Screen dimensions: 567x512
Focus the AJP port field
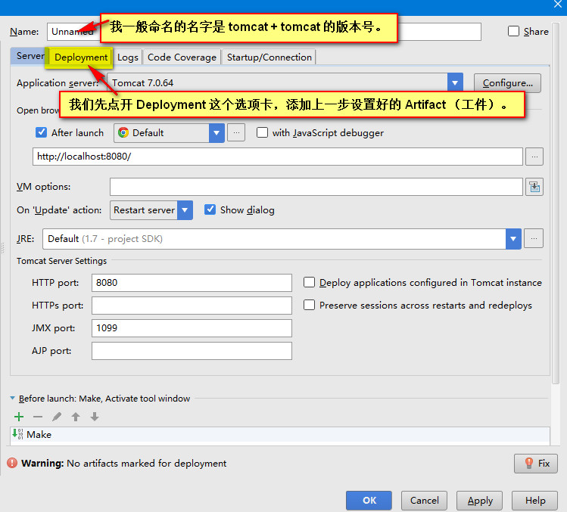tap(192, 351)
